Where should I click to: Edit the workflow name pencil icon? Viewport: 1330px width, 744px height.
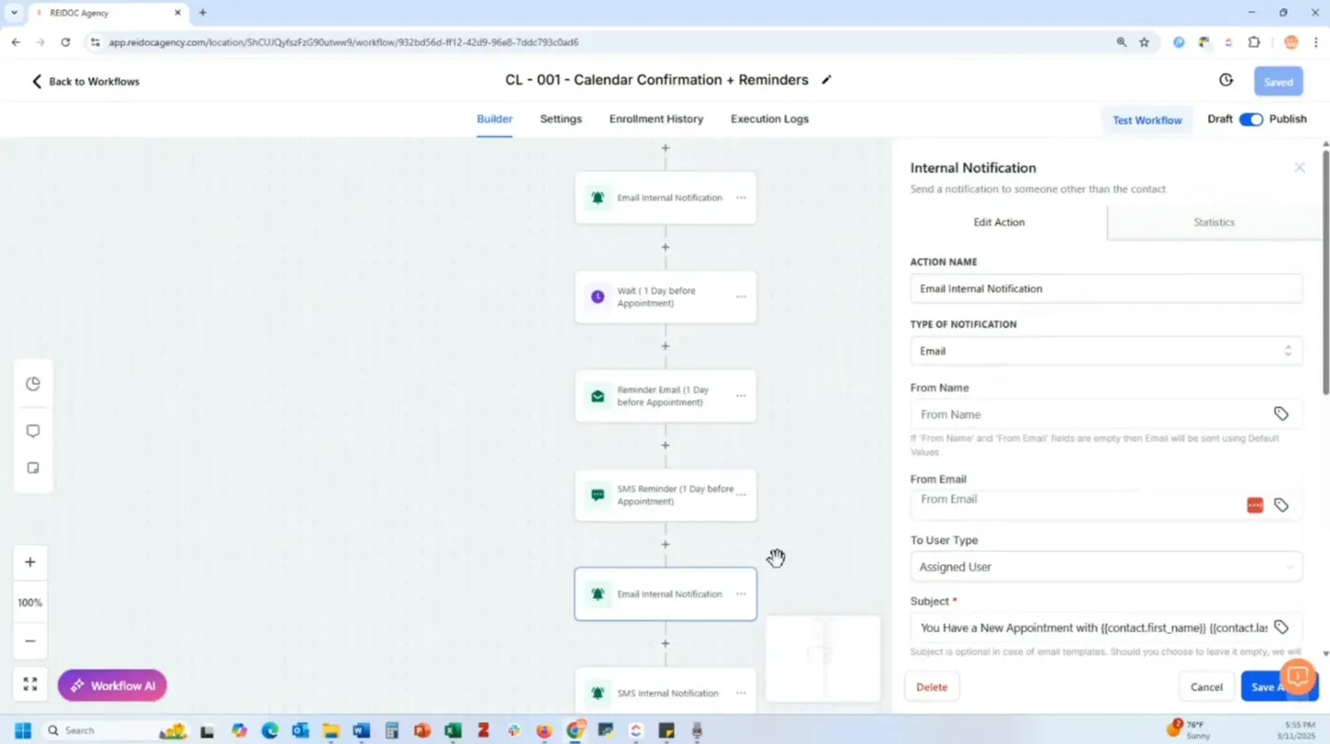pos(826,80)
